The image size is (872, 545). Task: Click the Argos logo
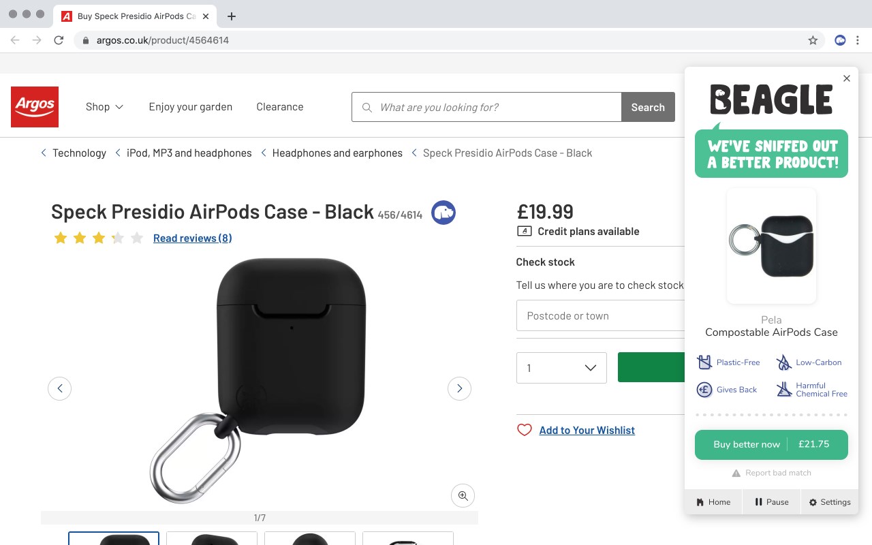35,107
